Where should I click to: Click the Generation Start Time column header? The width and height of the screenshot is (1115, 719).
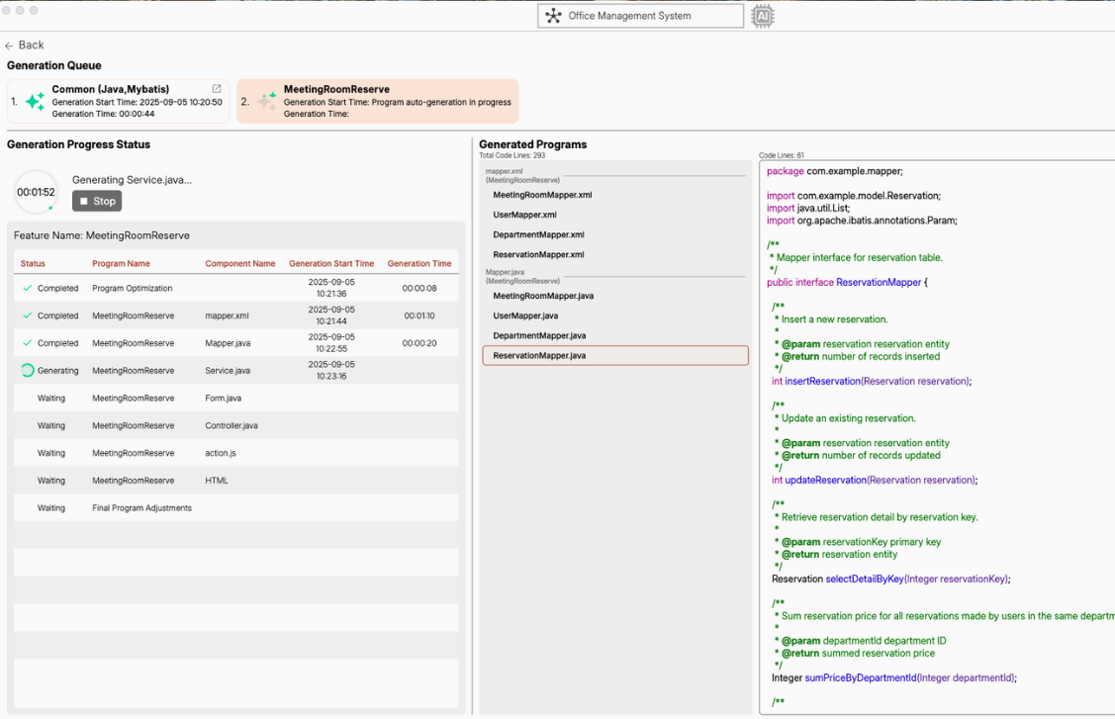(331, 264)
